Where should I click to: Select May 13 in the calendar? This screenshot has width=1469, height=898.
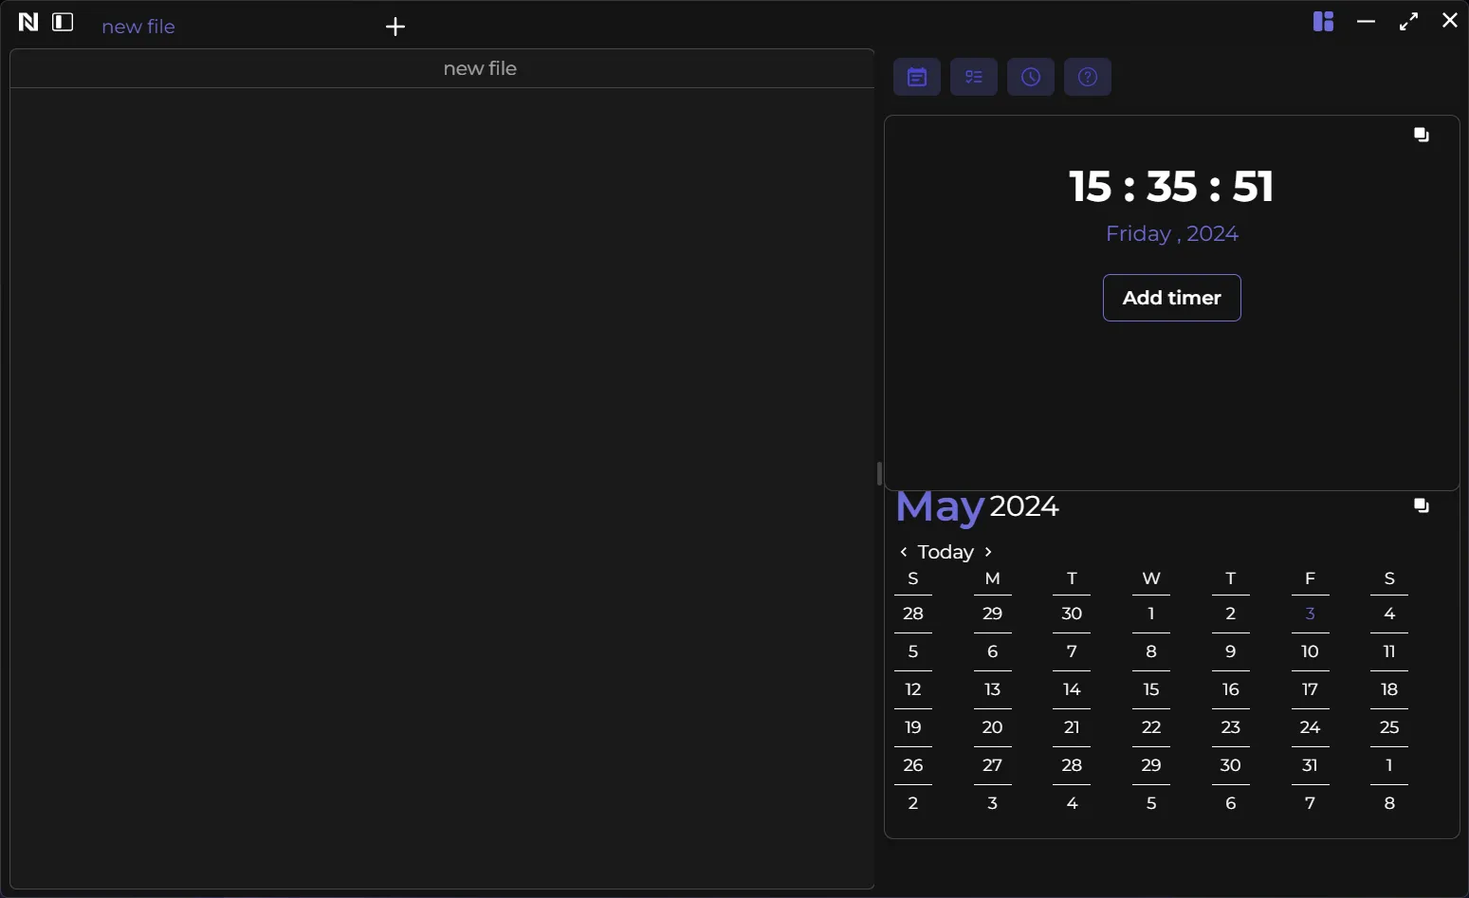pos(993,689)
